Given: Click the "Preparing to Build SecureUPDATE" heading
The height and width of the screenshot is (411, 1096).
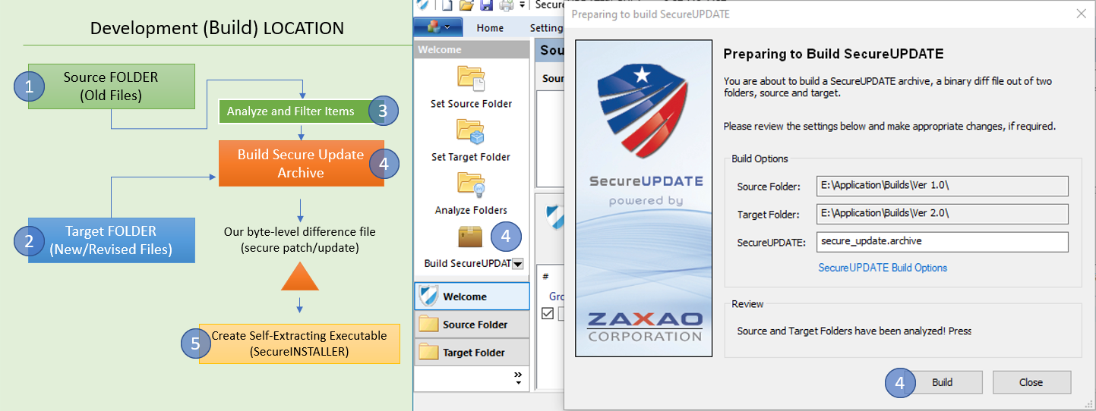Looking at the screenshot, I should pos(833,55).
